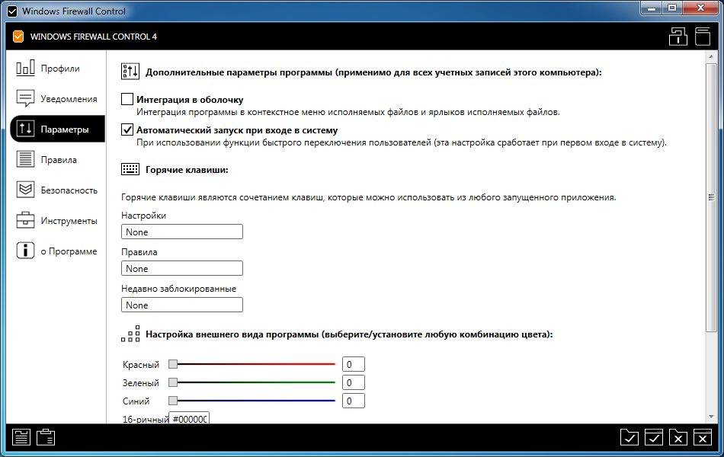Screen dimensions: 724x457
Task: Click the Настройки hotkey field
Action: pos(182,232)
